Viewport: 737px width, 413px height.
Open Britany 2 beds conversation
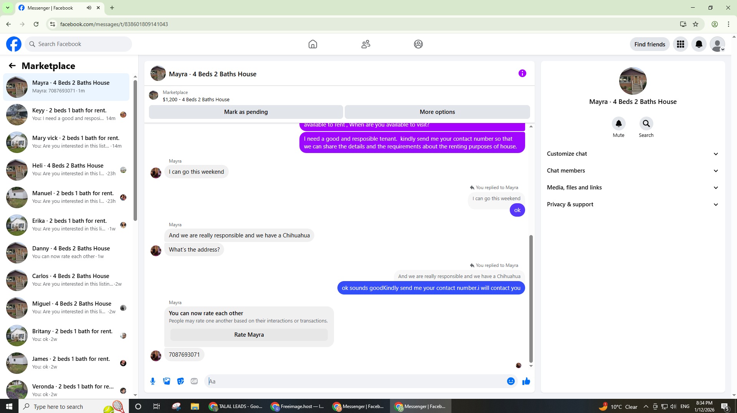(66, 335)
